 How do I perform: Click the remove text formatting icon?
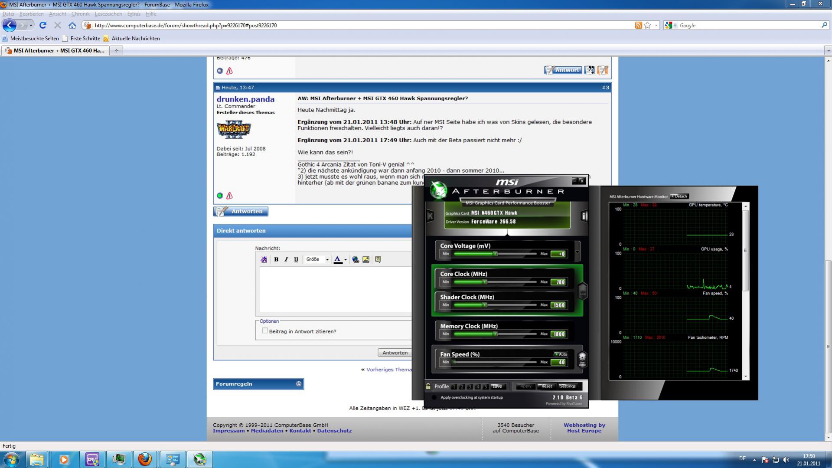click(x=264, y=259)
